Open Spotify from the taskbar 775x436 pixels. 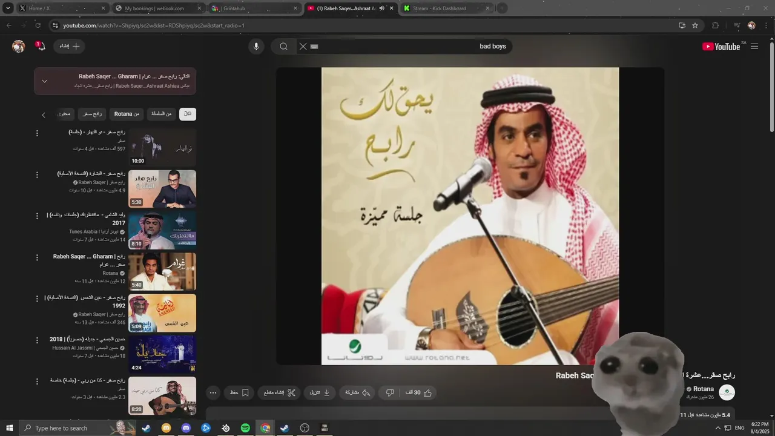[x=245, y=428]
